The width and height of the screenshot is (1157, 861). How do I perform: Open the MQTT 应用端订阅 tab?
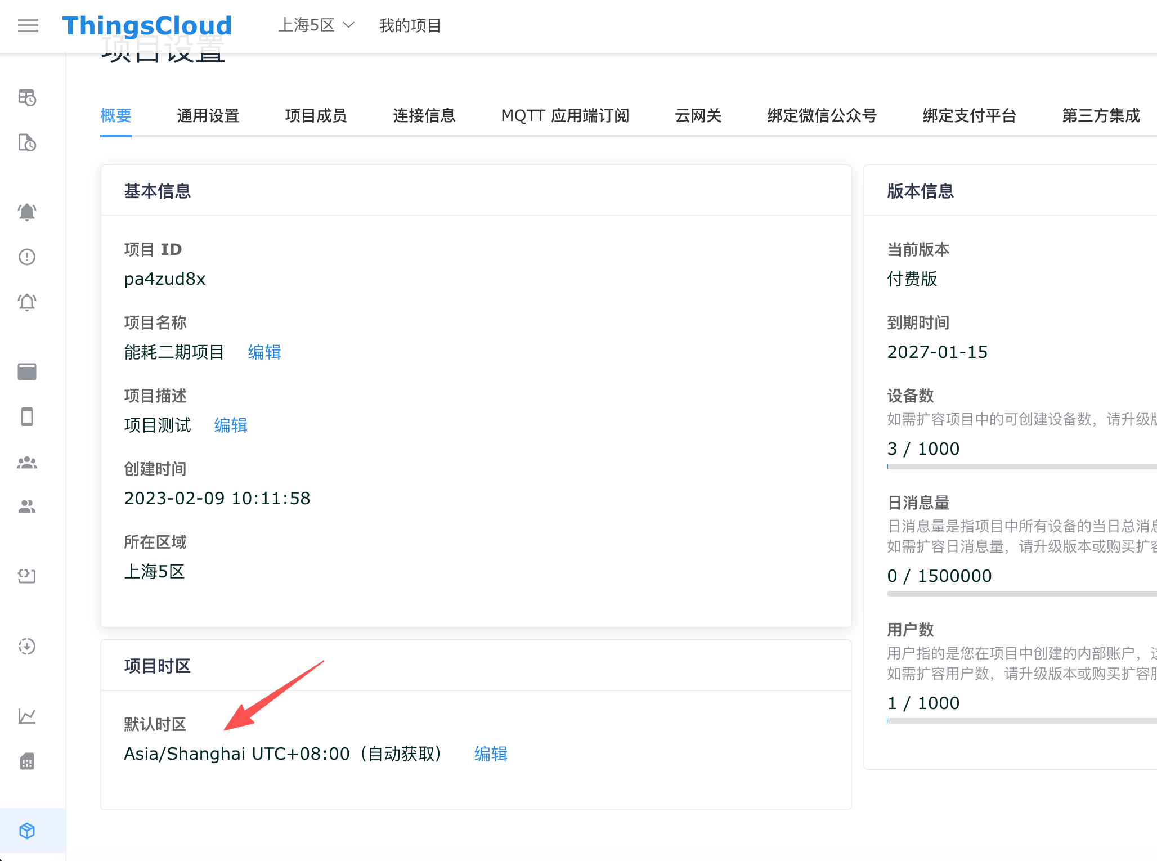[565, 115]
